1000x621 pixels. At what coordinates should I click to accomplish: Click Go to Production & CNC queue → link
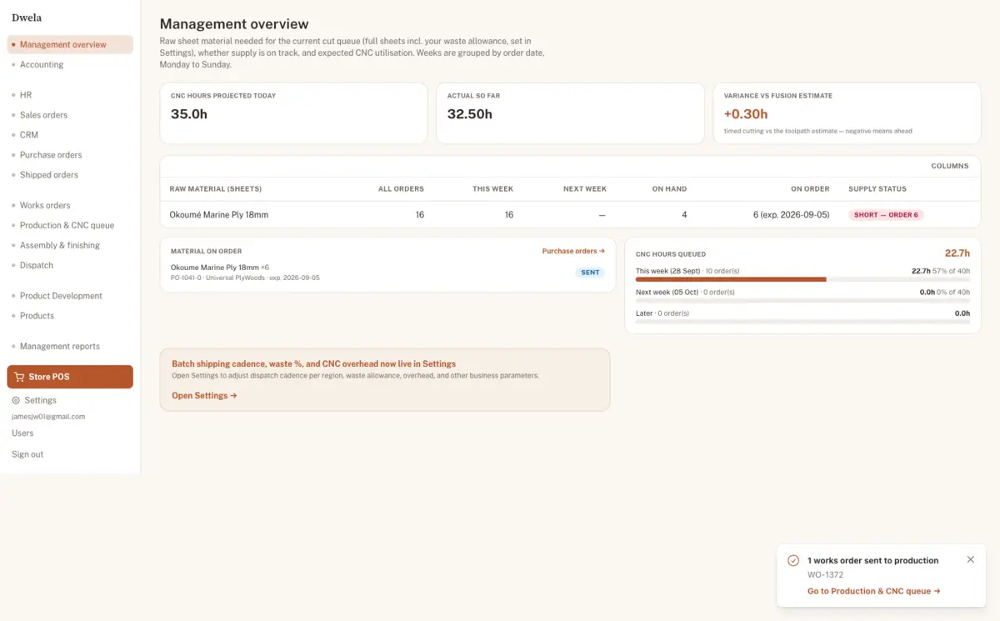tap(874, 592)
